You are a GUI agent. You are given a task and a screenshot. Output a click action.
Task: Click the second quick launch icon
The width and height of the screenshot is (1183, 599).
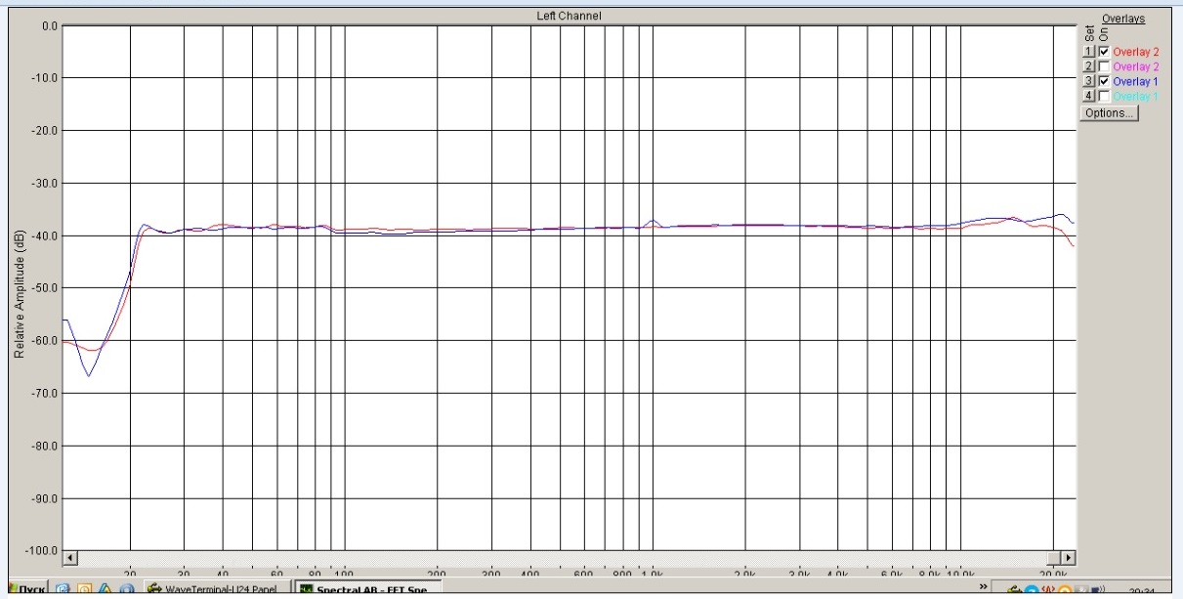point(84,590)
